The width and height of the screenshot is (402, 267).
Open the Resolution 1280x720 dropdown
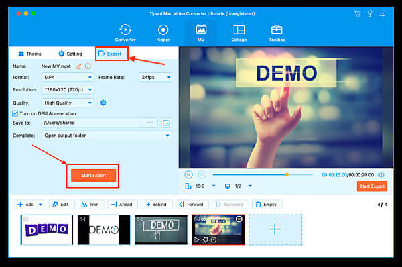[x=68, y=90]
